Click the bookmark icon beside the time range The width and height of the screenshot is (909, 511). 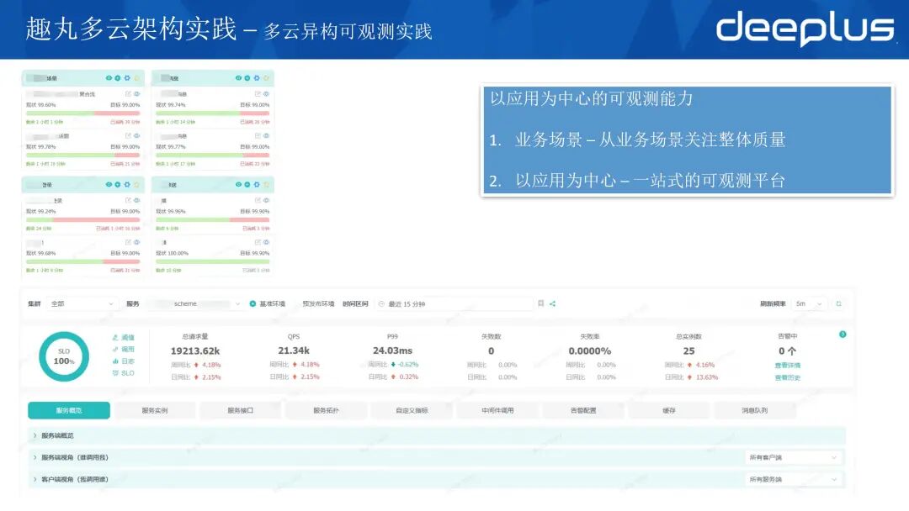(x=541, y=303)
